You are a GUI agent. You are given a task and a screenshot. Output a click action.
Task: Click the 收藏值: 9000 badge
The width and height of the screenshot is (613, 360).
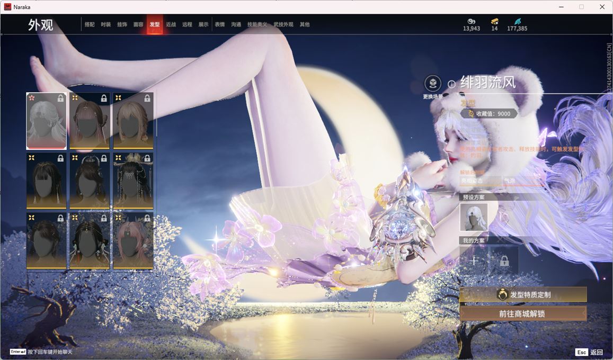click(490, 114)
